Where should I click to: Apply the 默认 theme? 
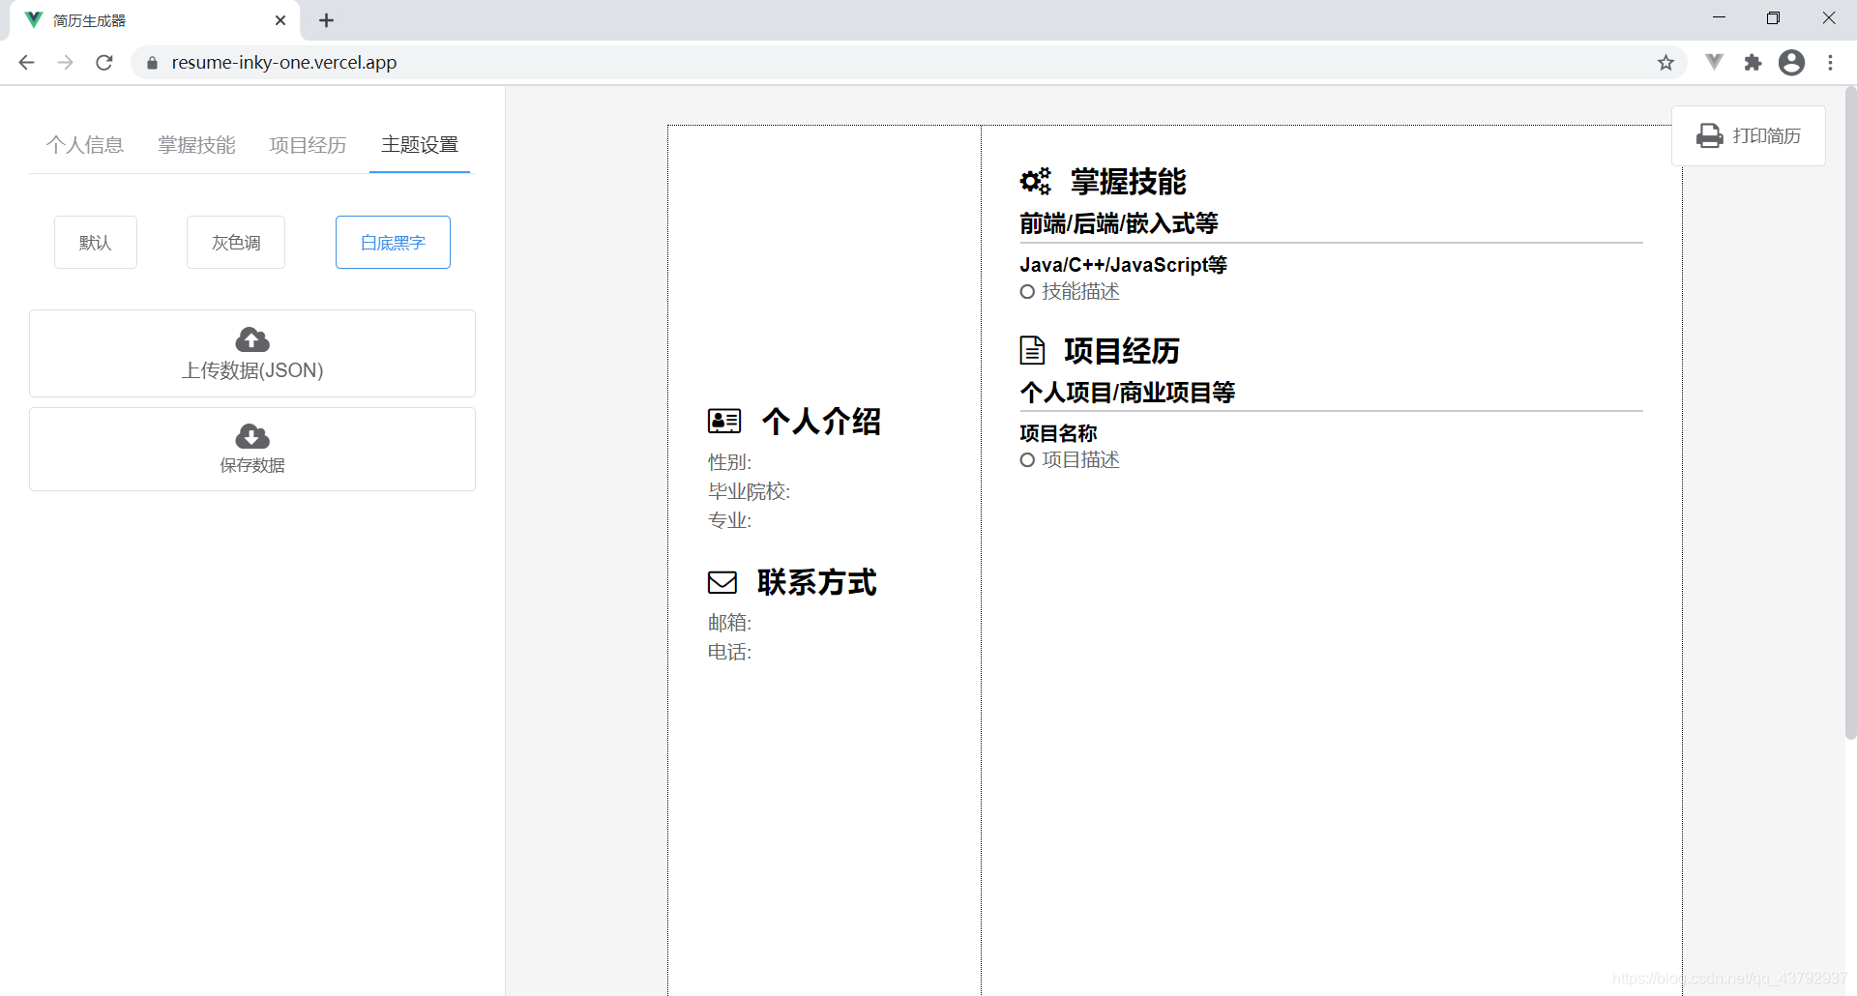(96, 243)
